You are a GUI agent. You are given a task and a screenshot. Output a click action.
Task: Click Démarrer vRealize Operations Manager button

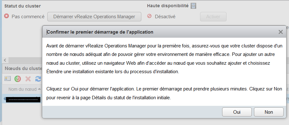94,17
